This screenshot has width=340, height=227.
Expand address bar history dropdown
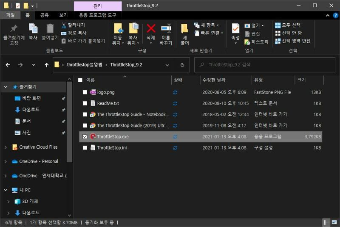[167, 65]
